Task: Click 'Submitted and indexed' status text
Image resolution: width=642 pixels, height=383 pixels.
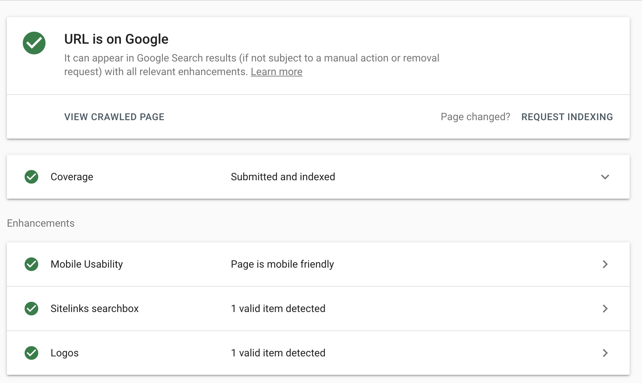Action: coord(283,177)
